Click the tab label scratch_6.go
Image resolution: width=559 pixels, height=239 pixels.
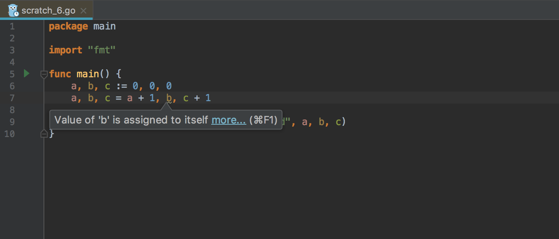pos(50,11)
